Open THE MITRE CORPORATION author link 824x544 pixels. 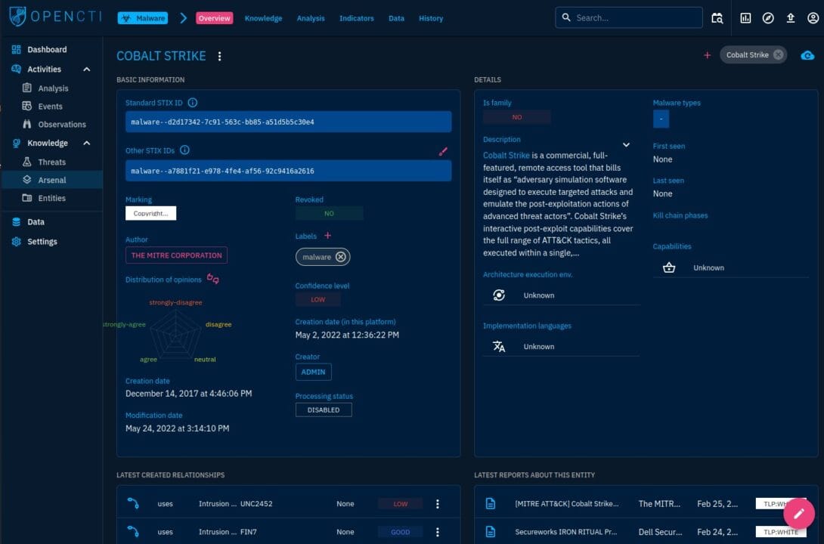(177, 255)
